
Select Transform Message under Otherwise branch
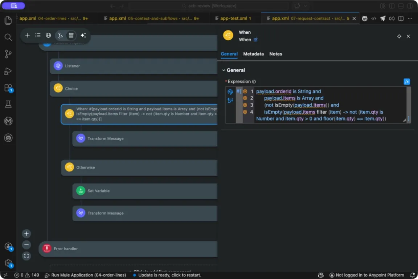point(145,213)
